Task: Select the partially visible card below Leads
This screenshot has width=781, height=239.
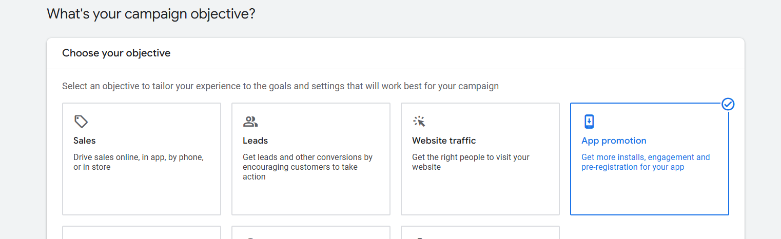Action: click(x=311, y=232)
